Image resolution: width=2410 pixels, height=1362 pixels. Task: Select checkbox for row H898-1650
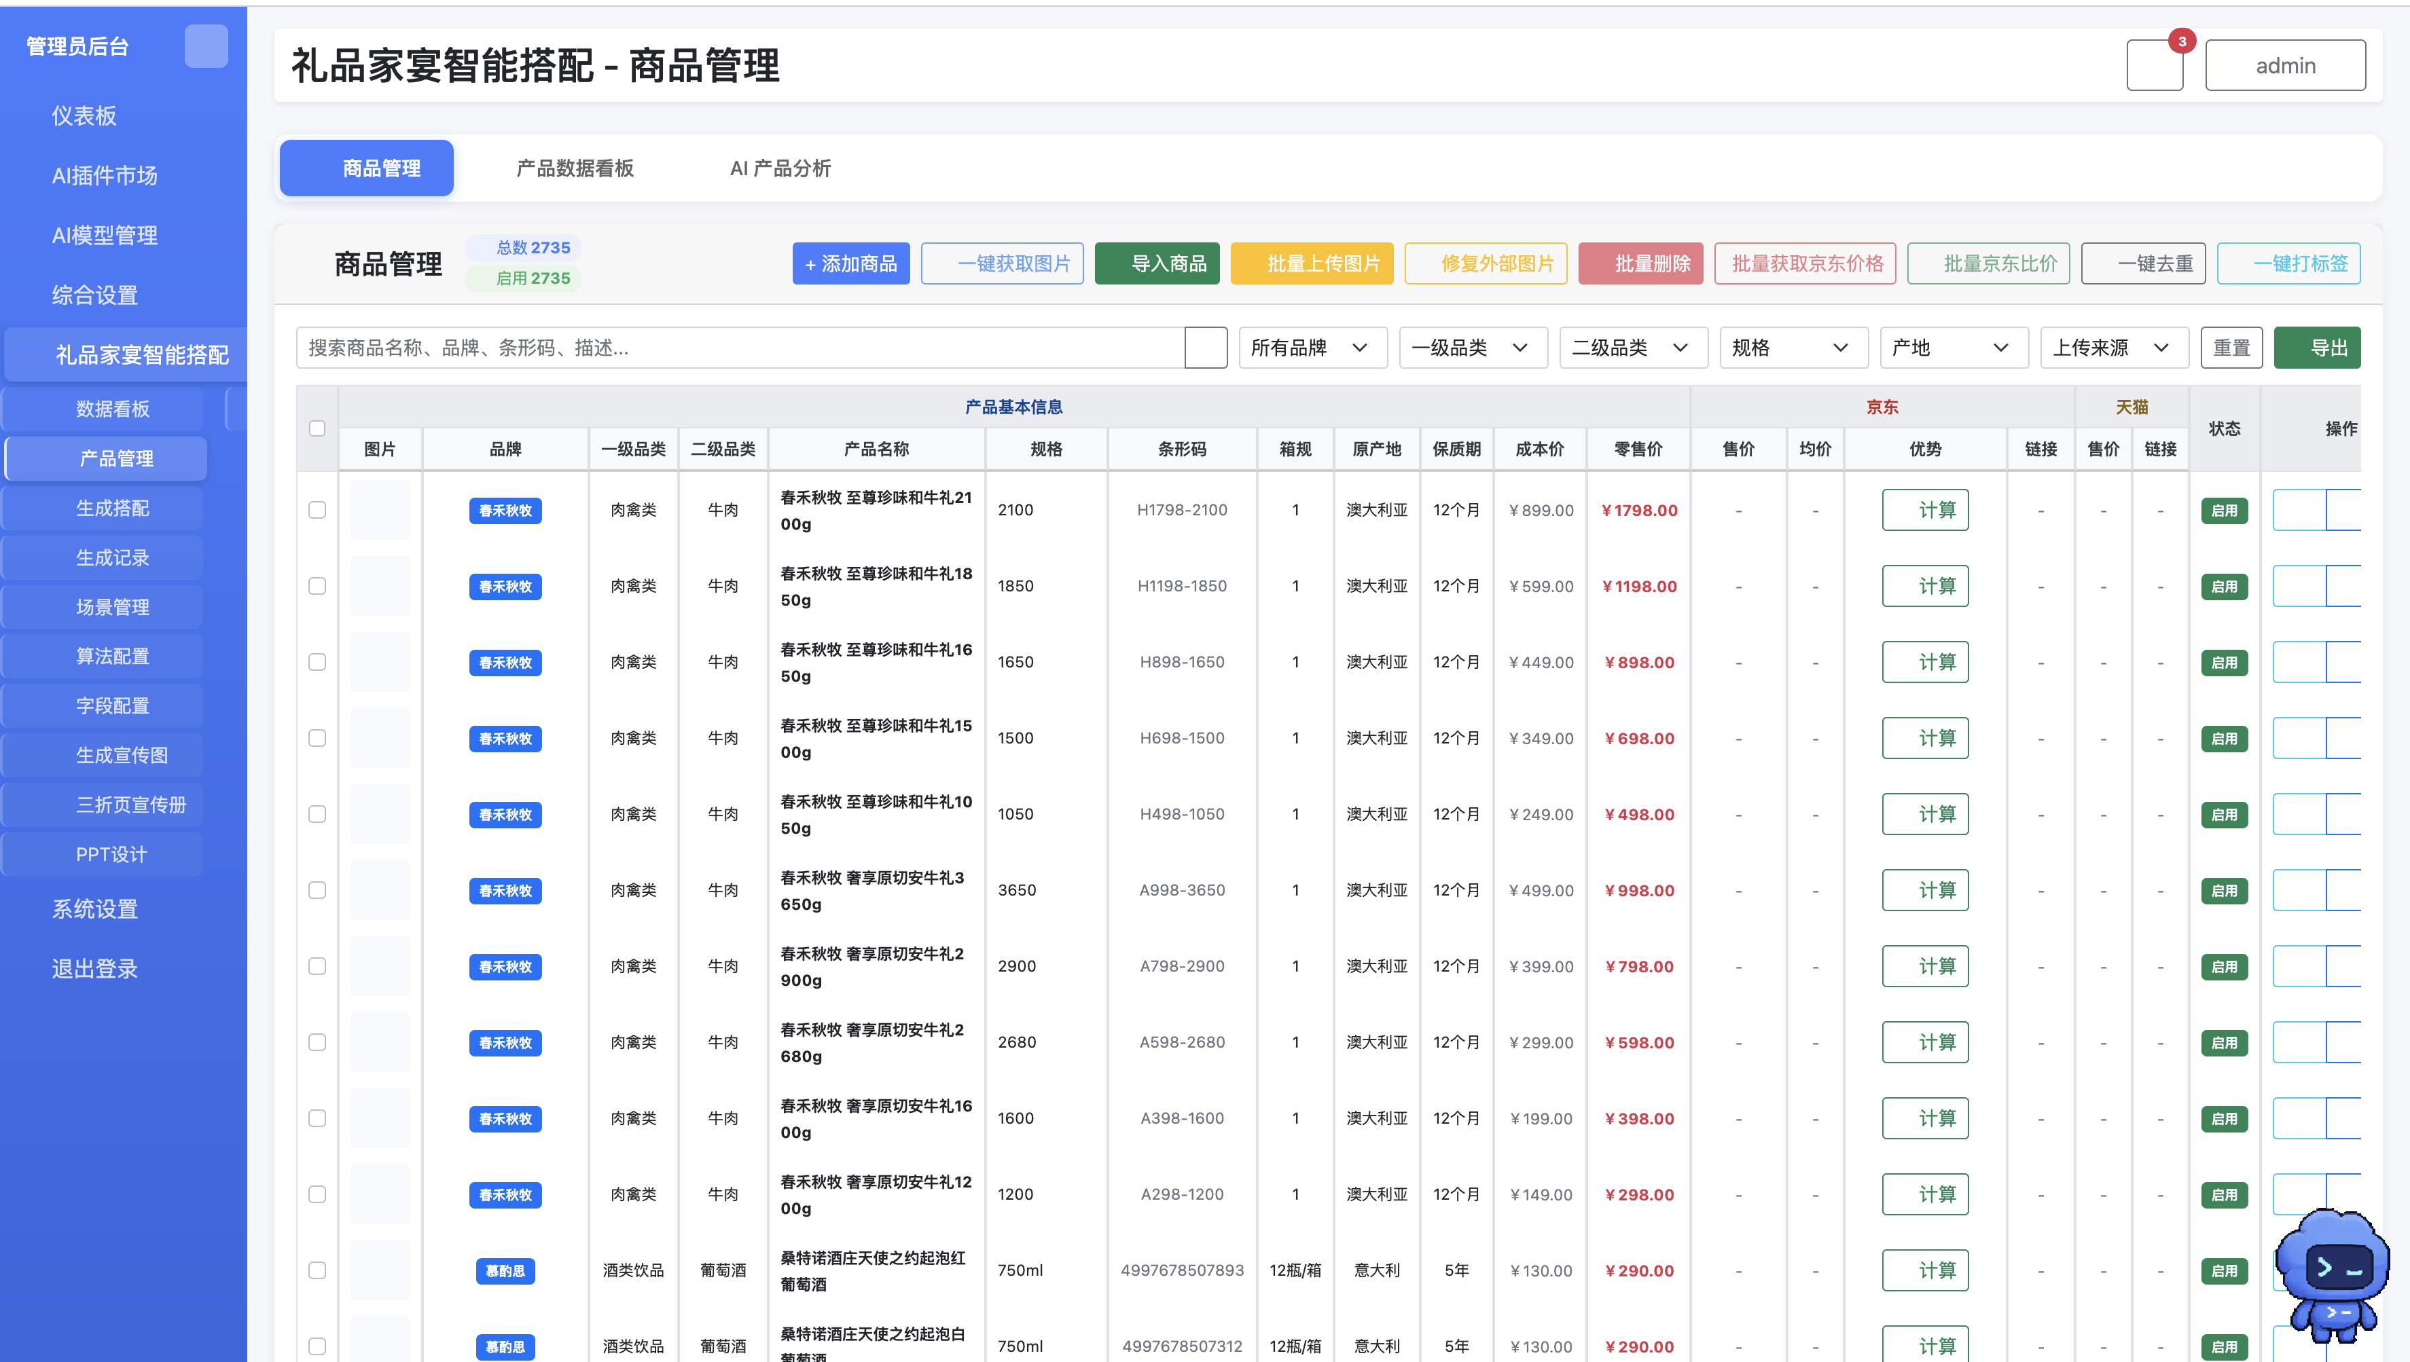coord(317,661)
